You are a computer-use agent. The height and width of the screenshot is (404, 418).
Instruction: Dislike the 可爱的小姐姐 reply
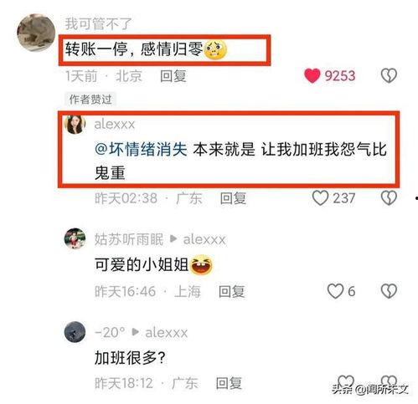pyautogui.click(x=389, y=291)
